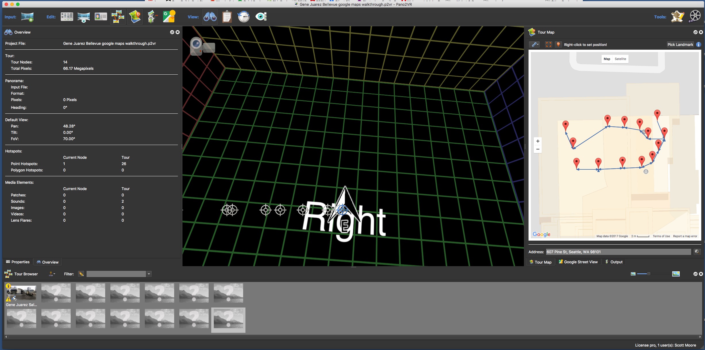Switch to the Overview tab

click(47, 262)
